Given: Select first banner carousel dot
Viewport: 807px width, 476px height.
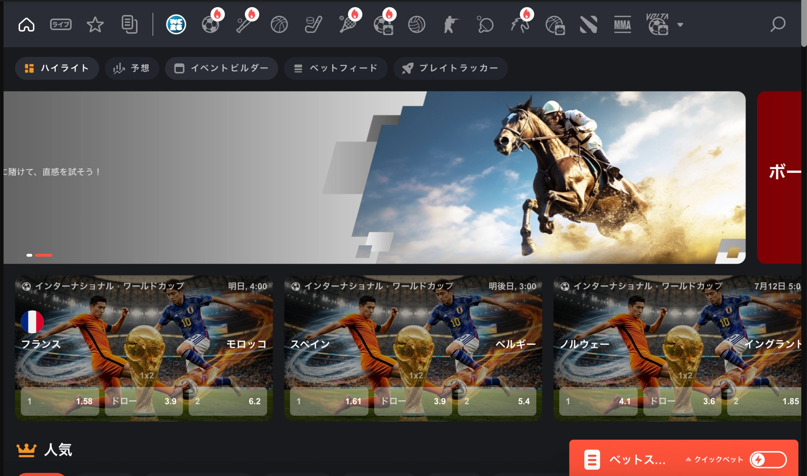Looking at the screenshot, I should tap(29, 255).
